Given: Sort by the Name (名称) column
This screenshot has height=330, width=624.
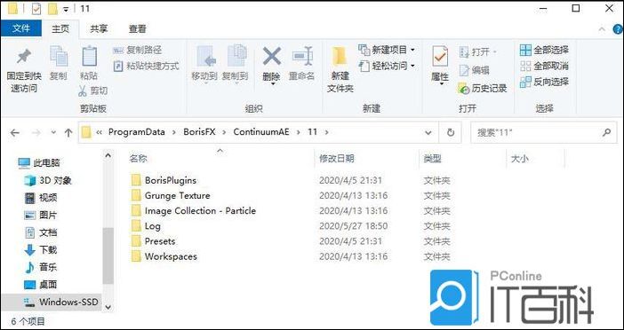Looking at the screenshot, I should [138, 159].
